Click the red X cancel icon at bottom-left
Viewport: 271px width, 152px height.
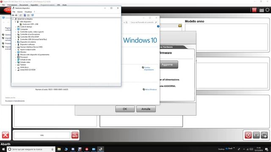click(x=6, y=135)
